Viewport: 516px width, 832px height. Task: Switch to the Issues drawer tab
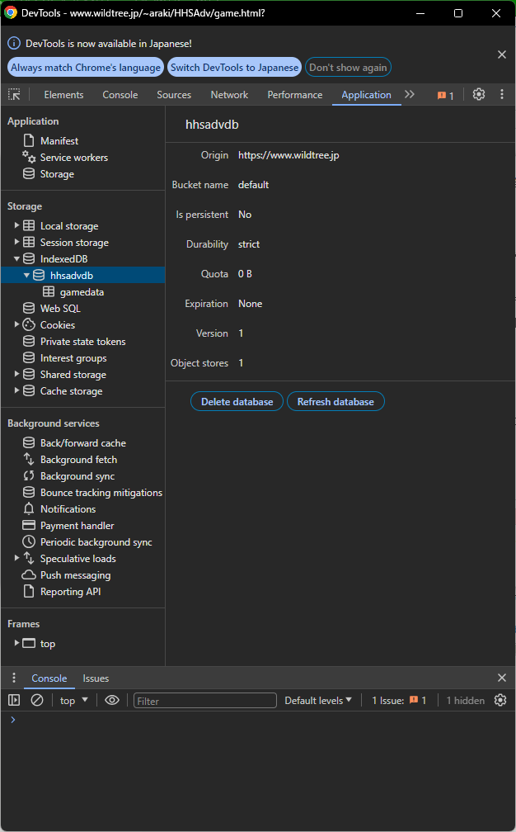(x=96, y=678)
